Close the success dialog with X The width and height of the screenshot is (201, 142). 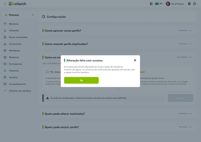point(135,60)
